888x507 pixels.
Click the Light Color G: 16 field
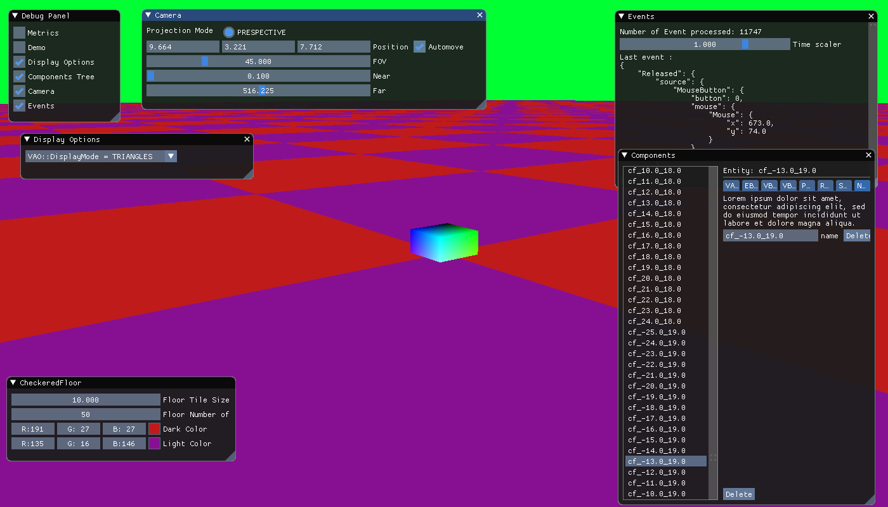coord(79,444)
